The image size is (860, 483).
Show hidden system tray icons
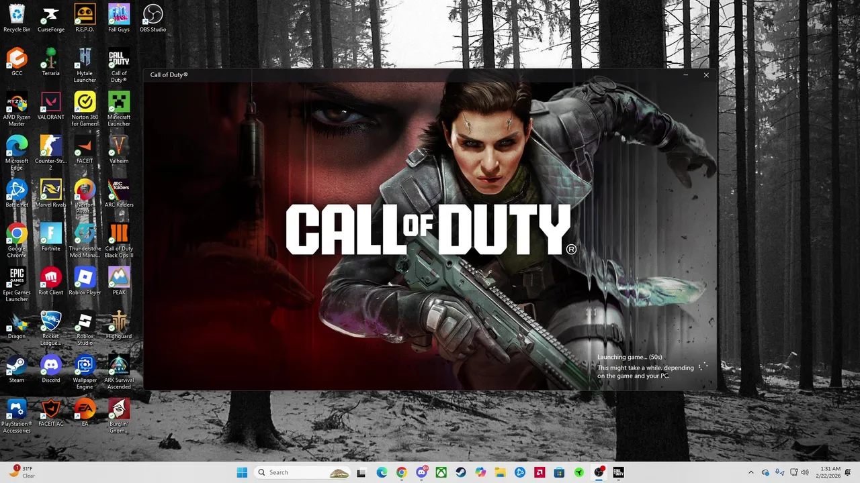750,472
